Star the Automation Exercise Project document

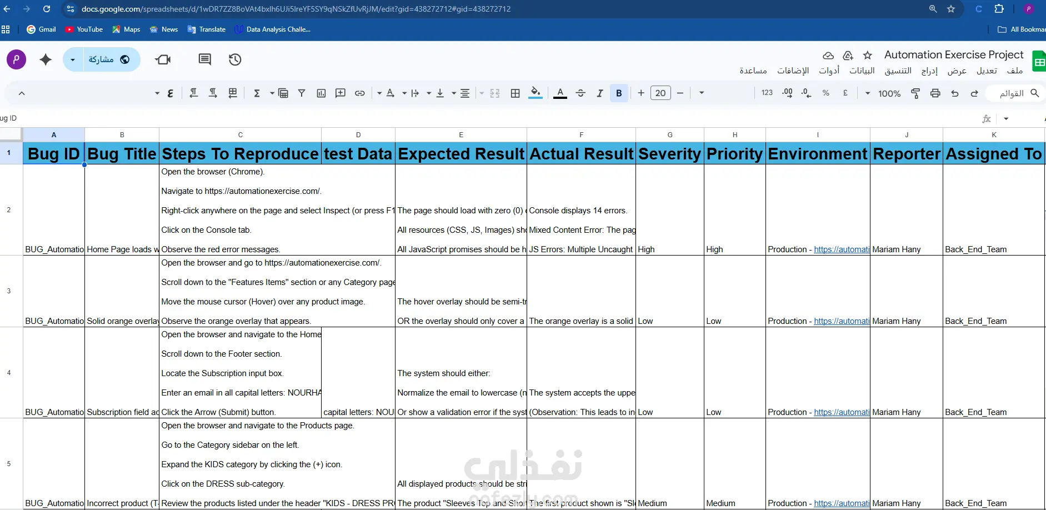click(x=868, y=56)
